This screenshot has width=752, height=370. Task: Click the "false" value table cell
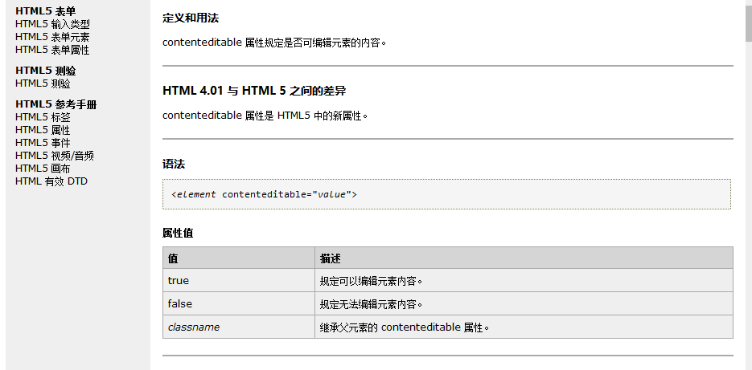coord(238,304)
